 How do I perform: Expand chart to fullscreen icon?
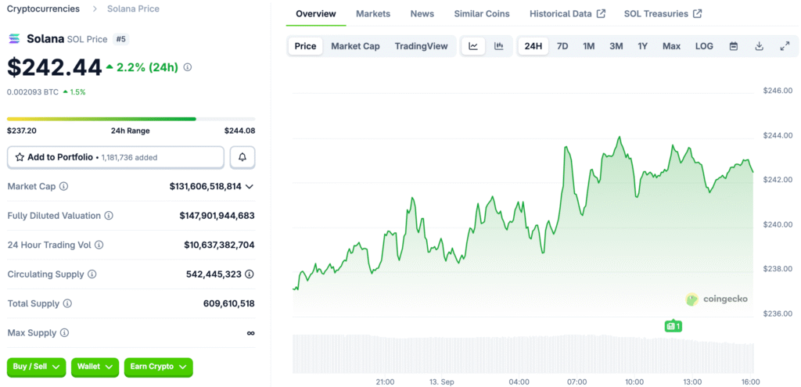pyautogui.click(x=785, y=46)
